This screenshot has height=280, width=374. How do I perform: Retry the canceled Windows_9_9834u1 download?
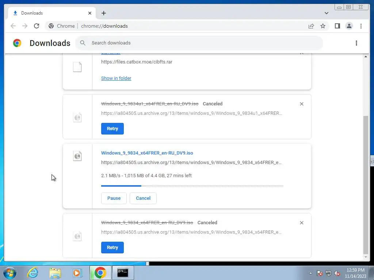point(112,129)
